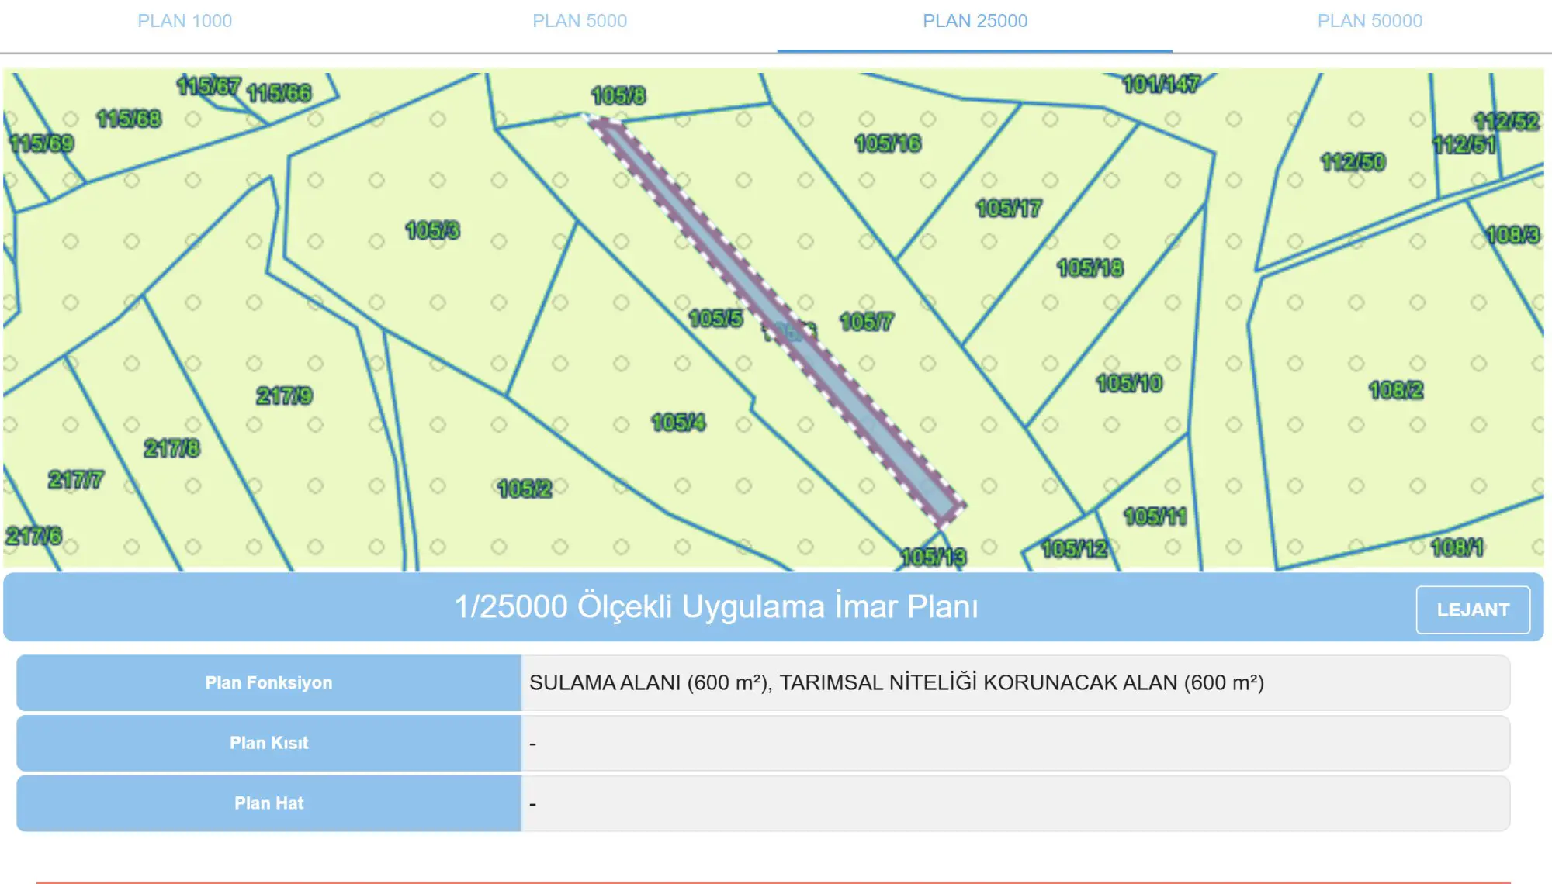Click parcel label 217/9 on the map
Image resolution: width=1552 pixels, height=884 pixels.
tap(284, 396)
